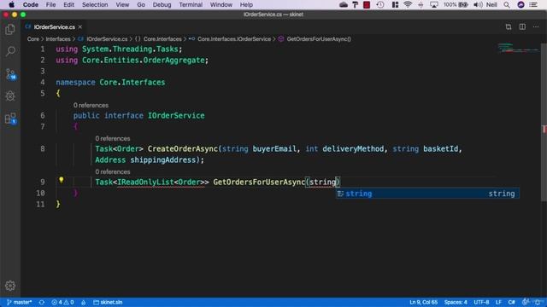Open the More Actions ellipsis in editor toolbar
The height and width of the screenshot is (307, 547).
(536, 26)
